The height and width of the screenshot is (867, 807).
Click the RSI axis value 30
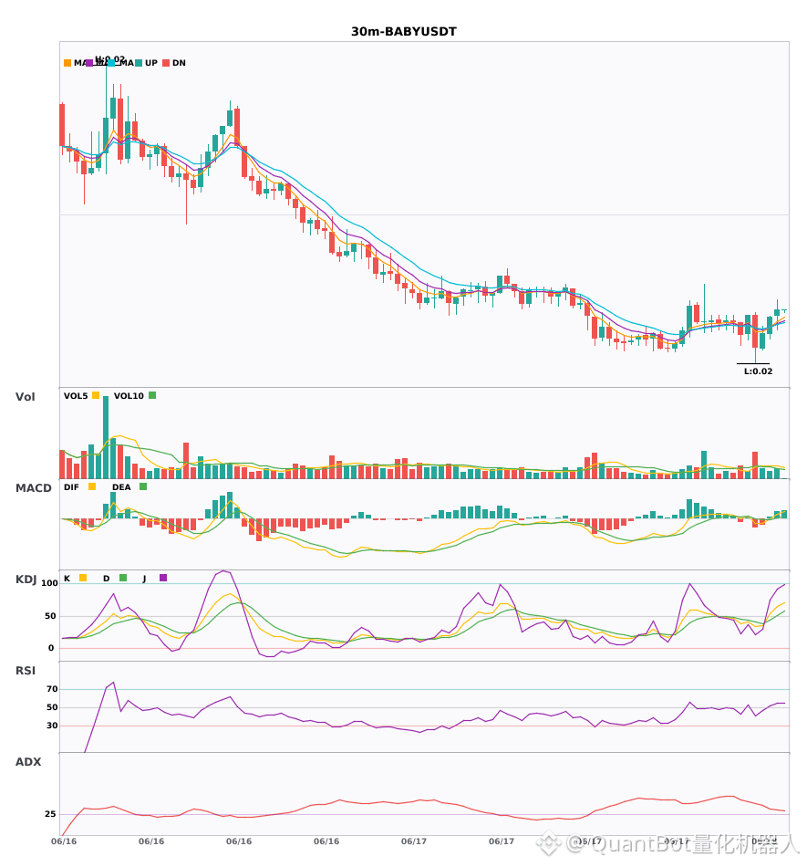[52, 726]
